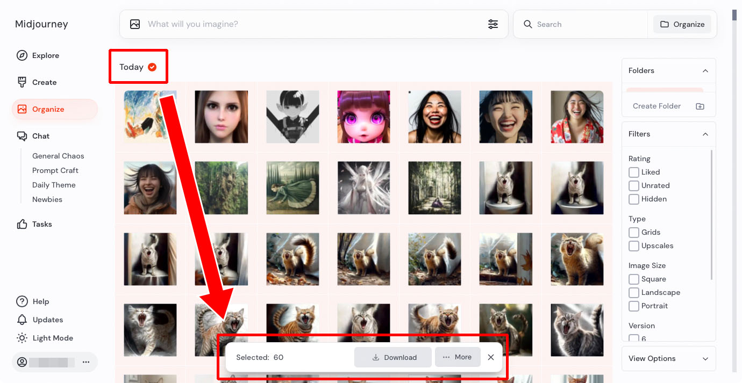
Task: Collapse the Filters panel chevron
Action: click(705, 134)
